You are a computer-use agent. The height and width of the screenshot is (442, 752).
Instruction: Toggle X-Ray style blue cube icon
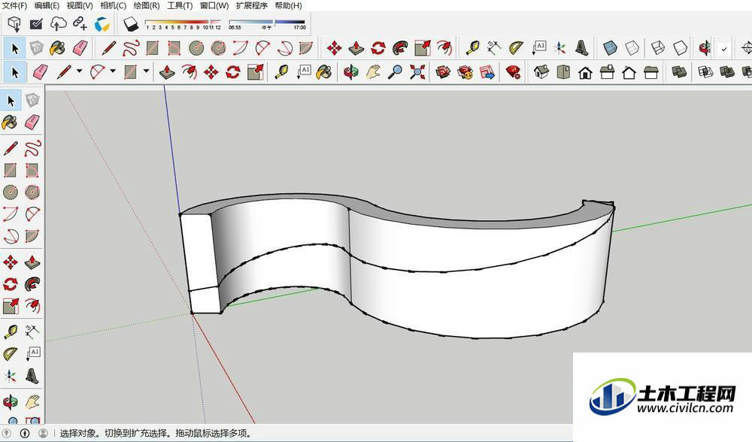(x=610, y=48)
